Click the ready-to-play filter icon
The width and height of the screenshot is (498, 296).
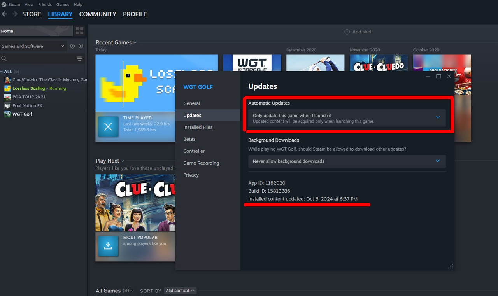81,46
